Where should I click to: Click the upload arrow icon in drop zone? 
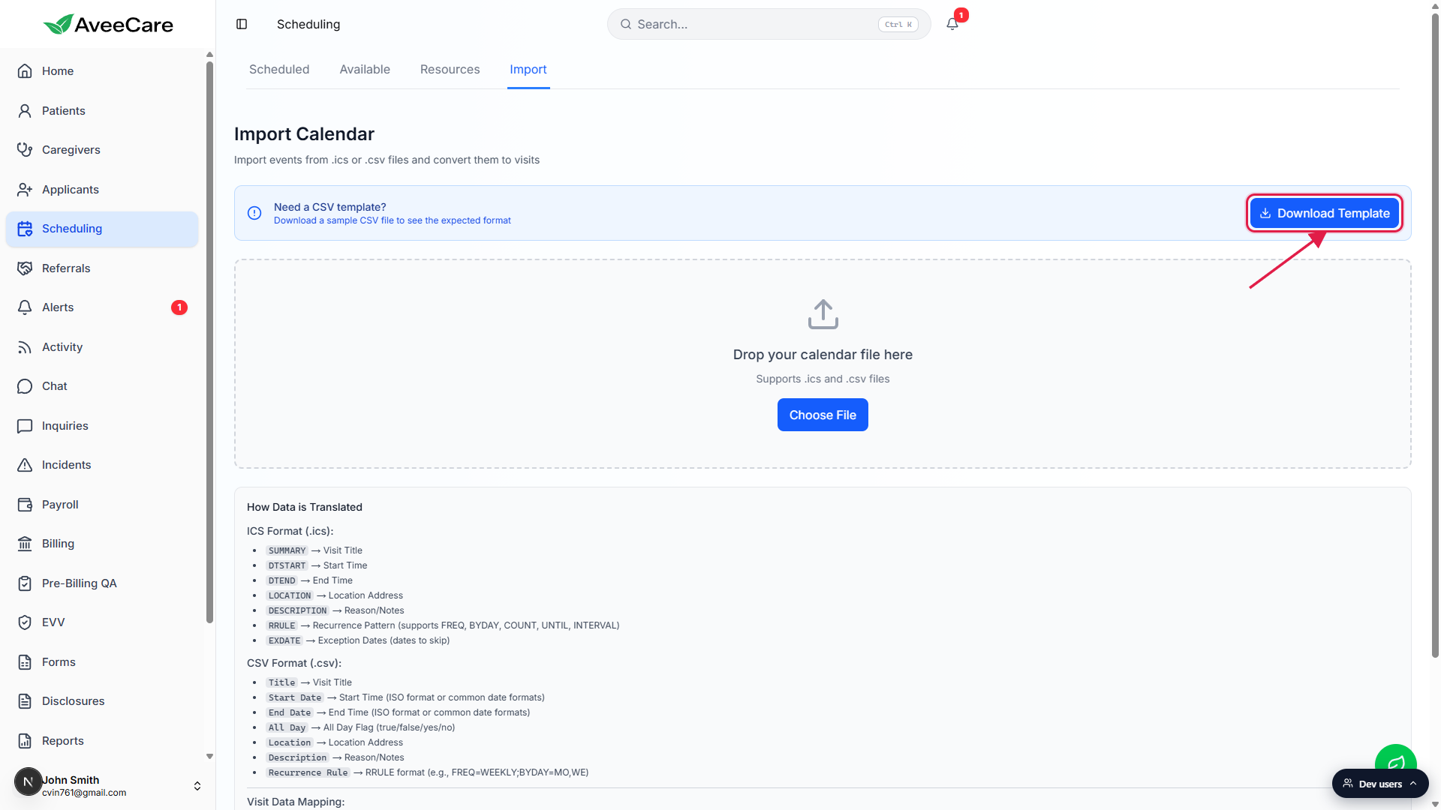pyautogui.click(x=823, y=314)
